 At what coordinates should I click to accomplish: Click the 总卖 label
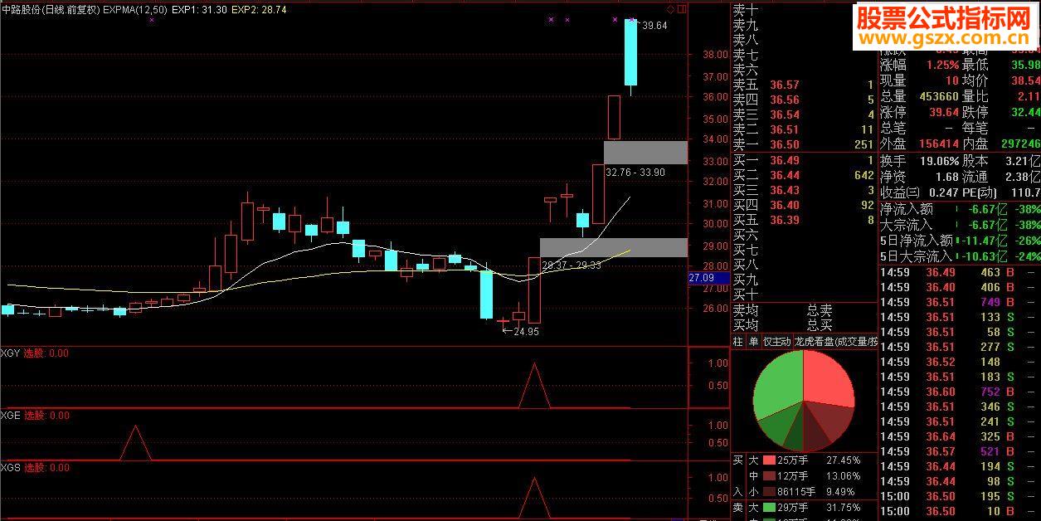pos(820,310)
